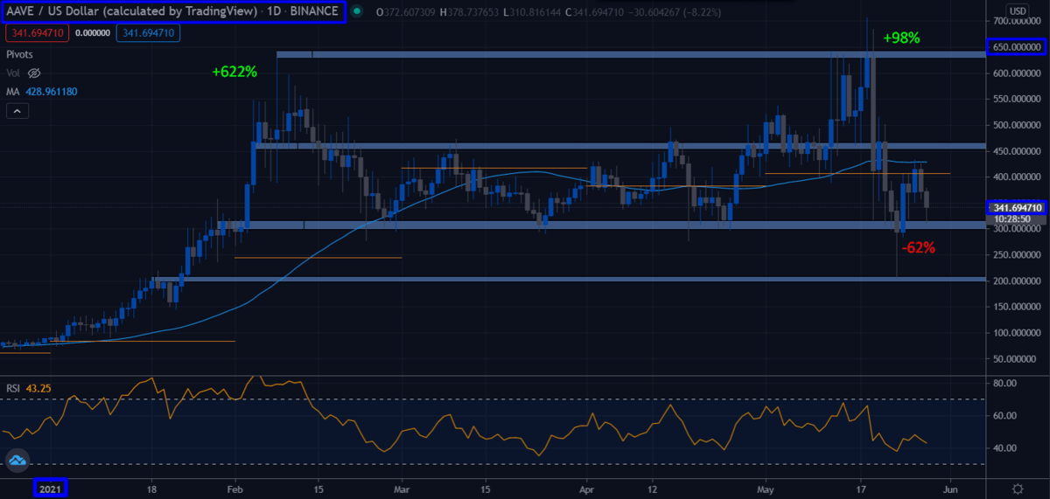Click the +622% green annotation text
This screenshot has width=1050, height=499.
point(234,73)
